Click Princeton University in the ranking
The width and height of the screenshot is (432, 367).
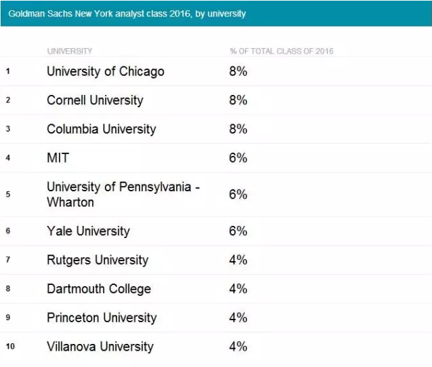[102, 317]
